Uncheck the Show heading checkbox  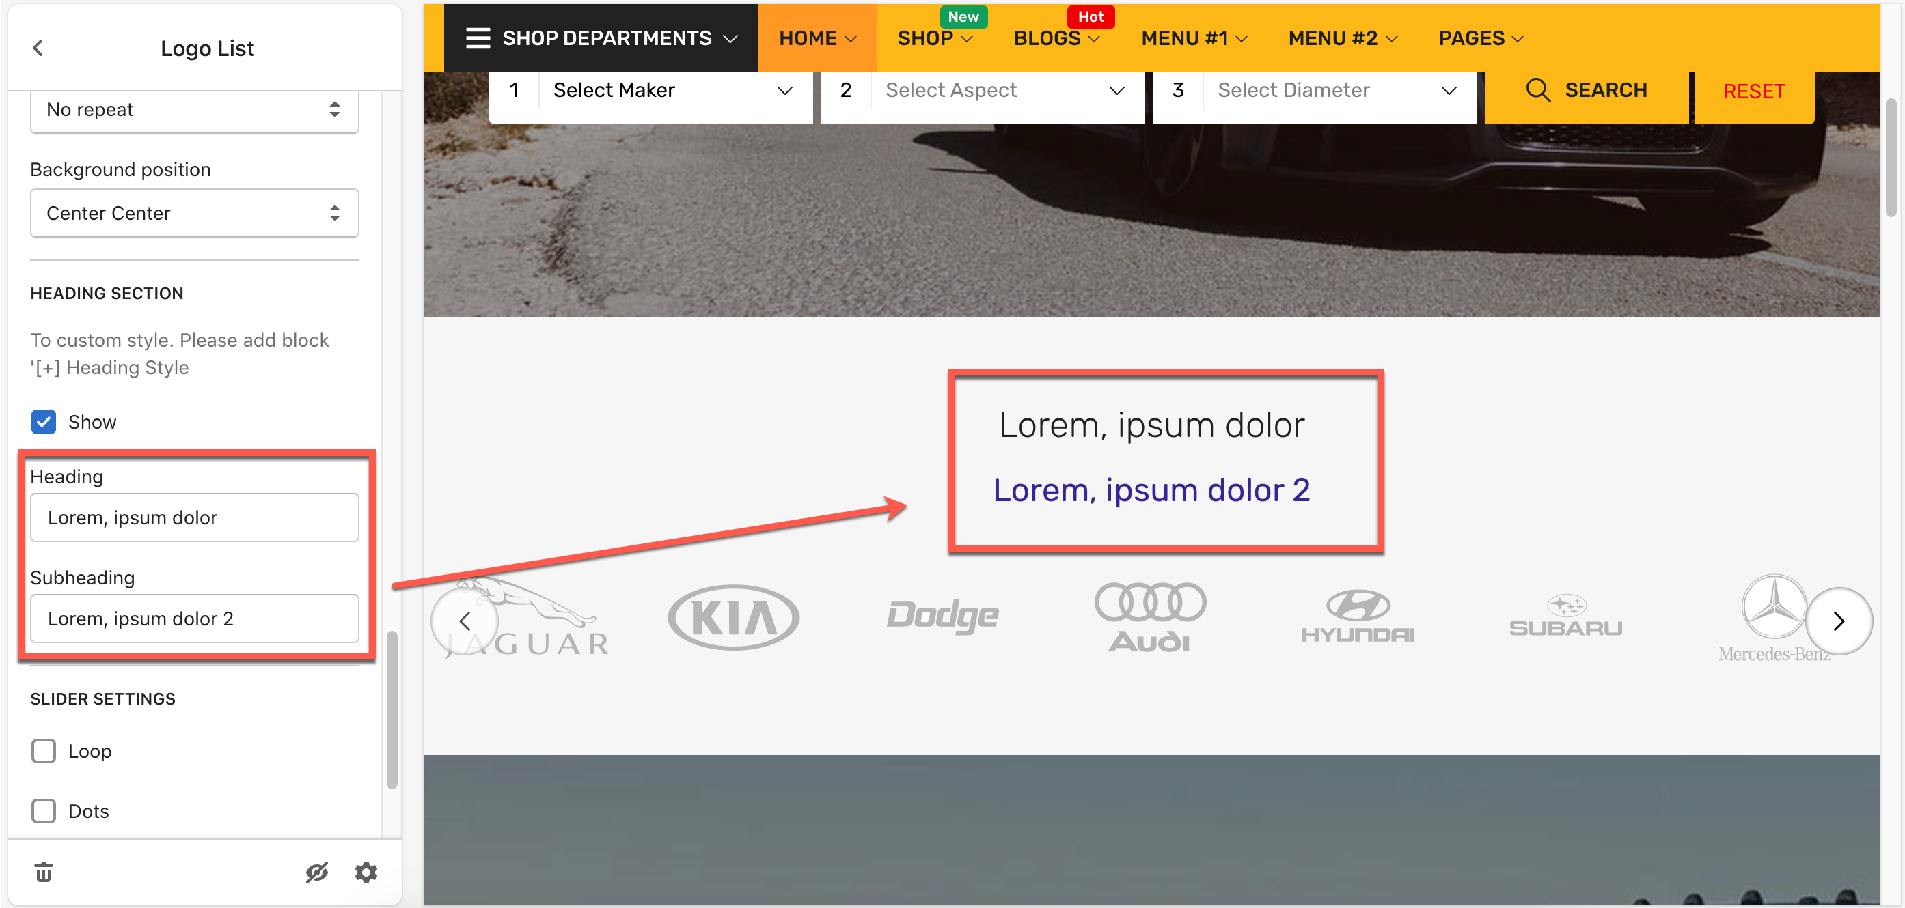tap(44, 422)
